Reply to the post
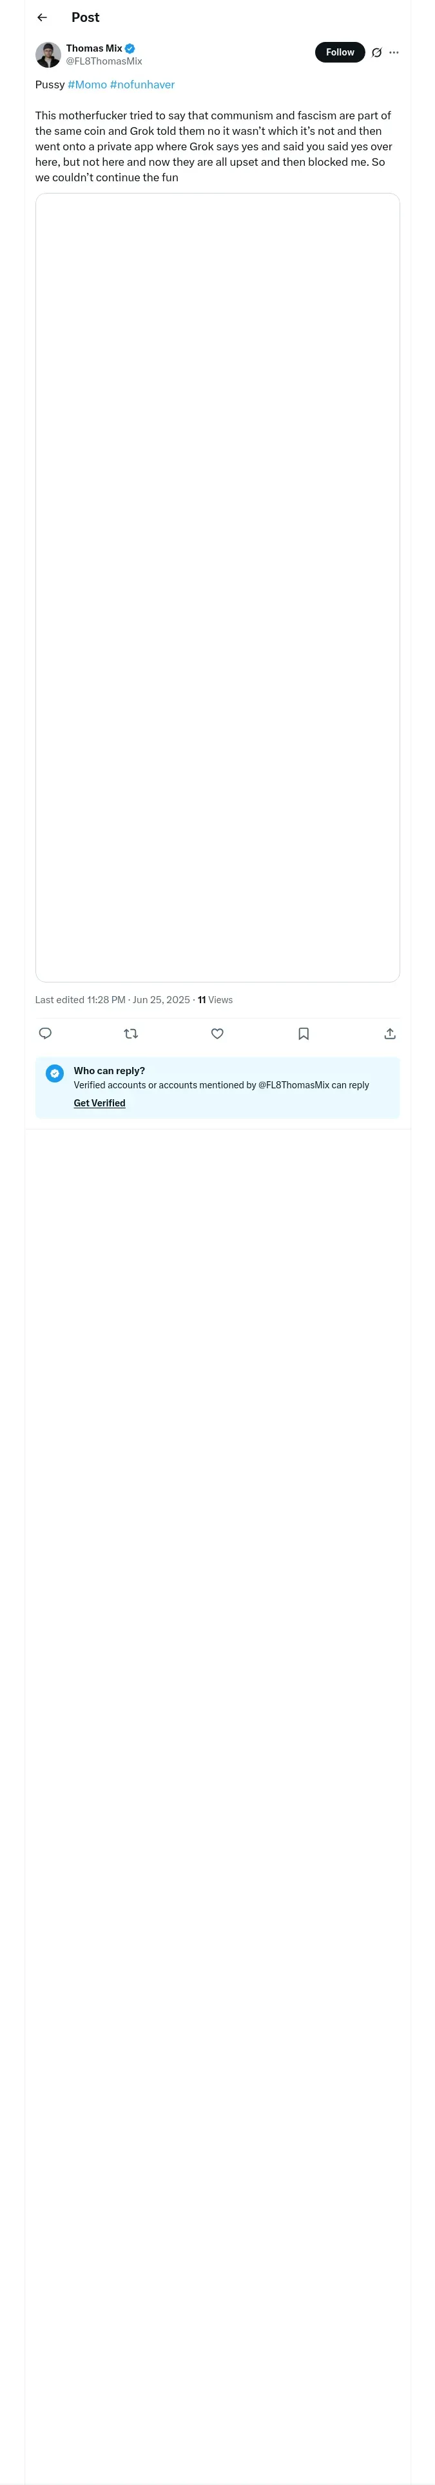 tap(45, 1033)
